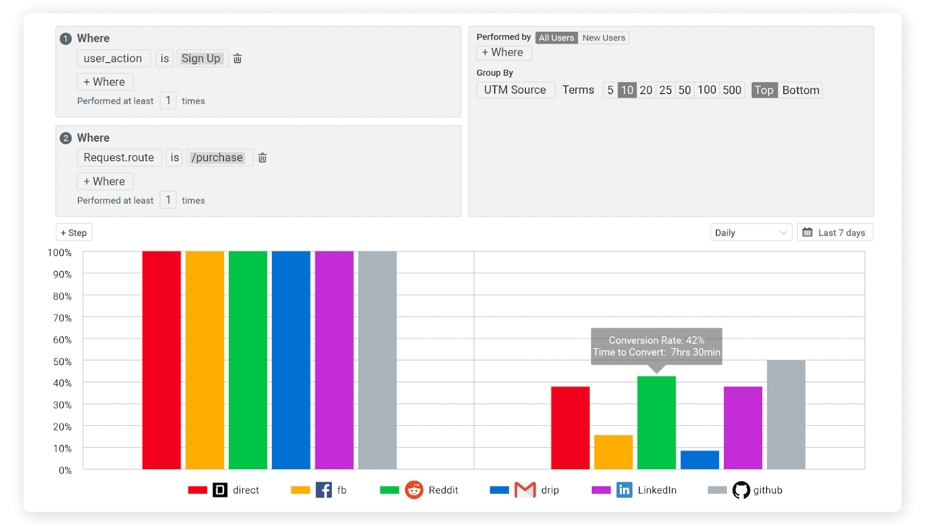Delete the Sign Up filter with trash icon
925x524 pixels.
(237, 58)
